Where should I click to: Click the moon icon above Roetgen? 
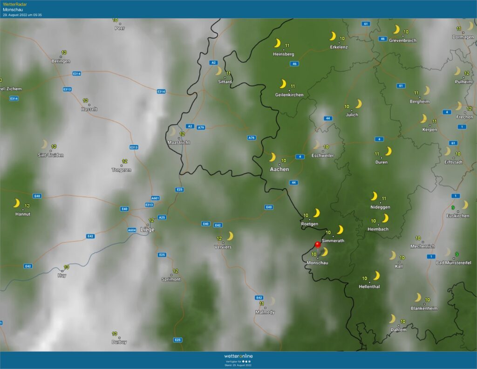coord(317,213)
